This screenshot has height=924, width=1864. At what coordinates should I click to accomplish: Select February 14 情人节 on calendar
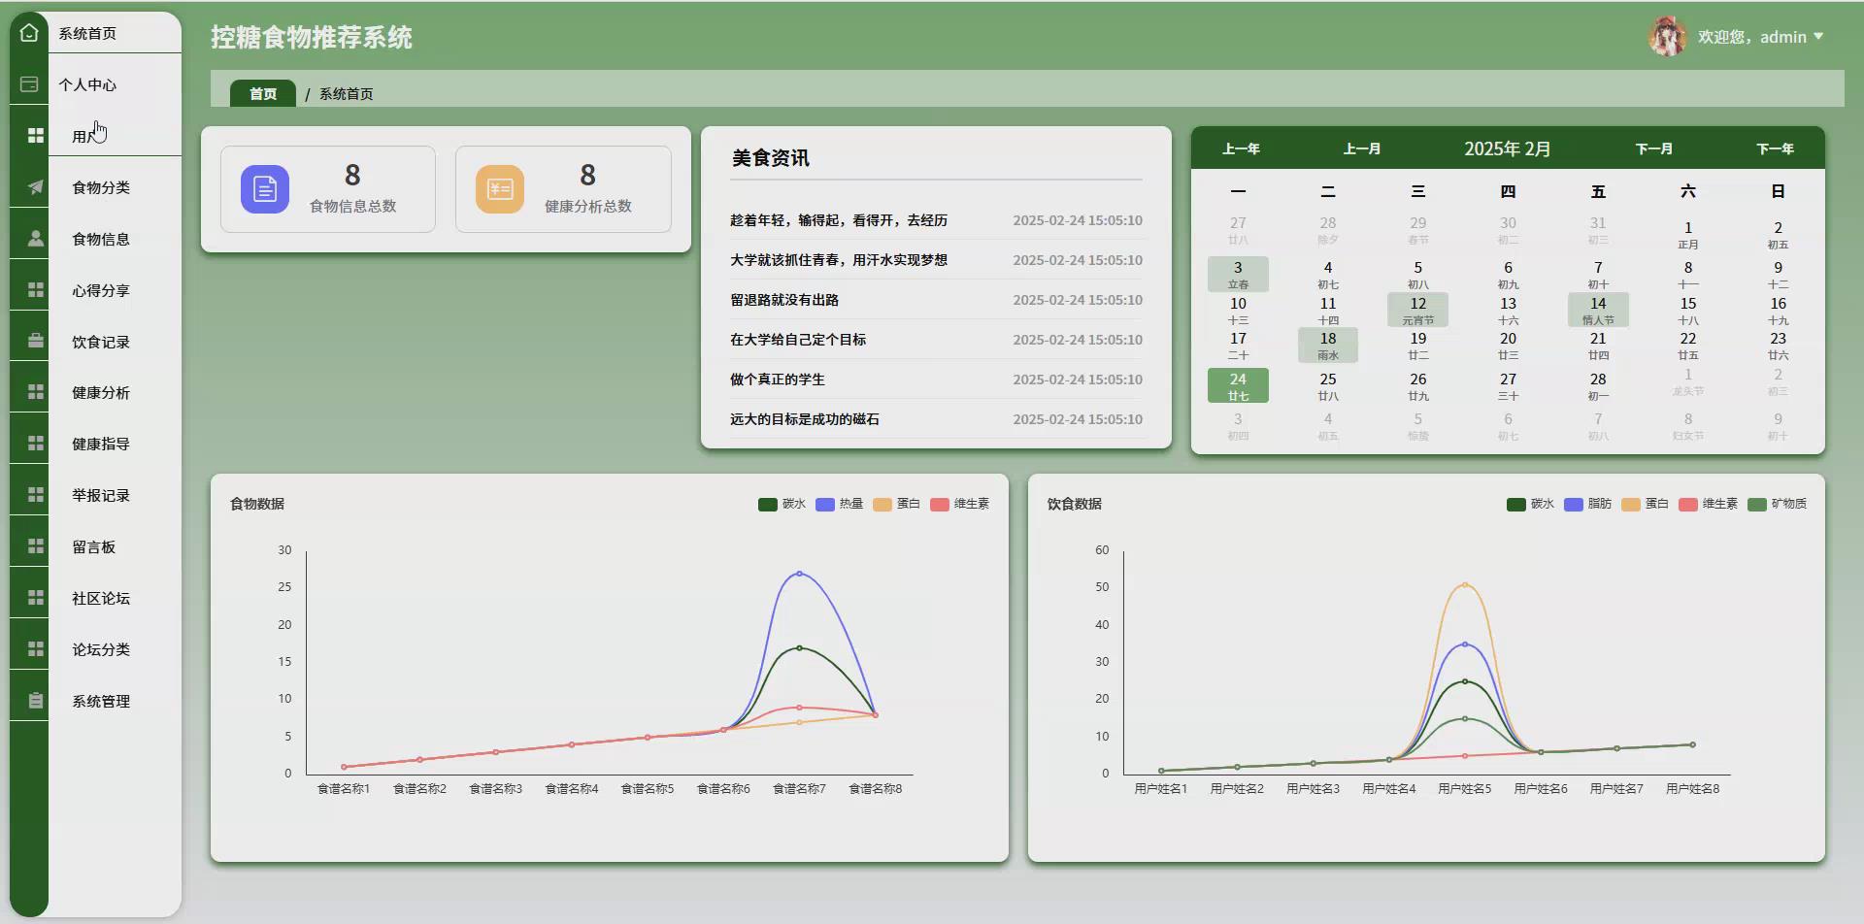(1598, 310)
